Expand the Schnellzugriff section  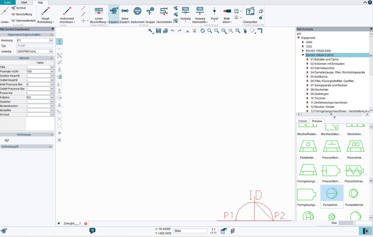50,147
